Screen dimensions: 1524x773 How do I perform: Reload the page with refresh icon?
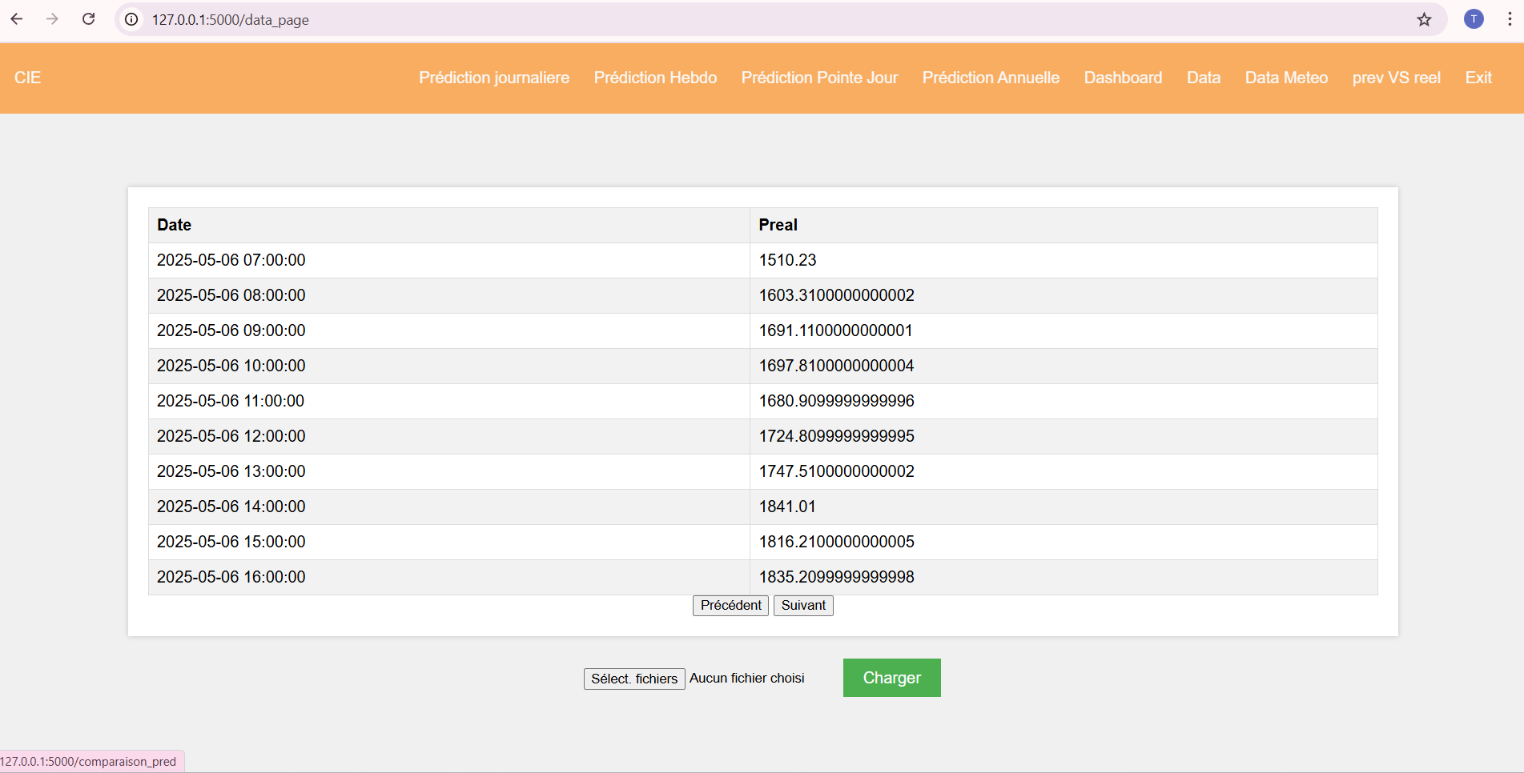click(x=89, y=19)
